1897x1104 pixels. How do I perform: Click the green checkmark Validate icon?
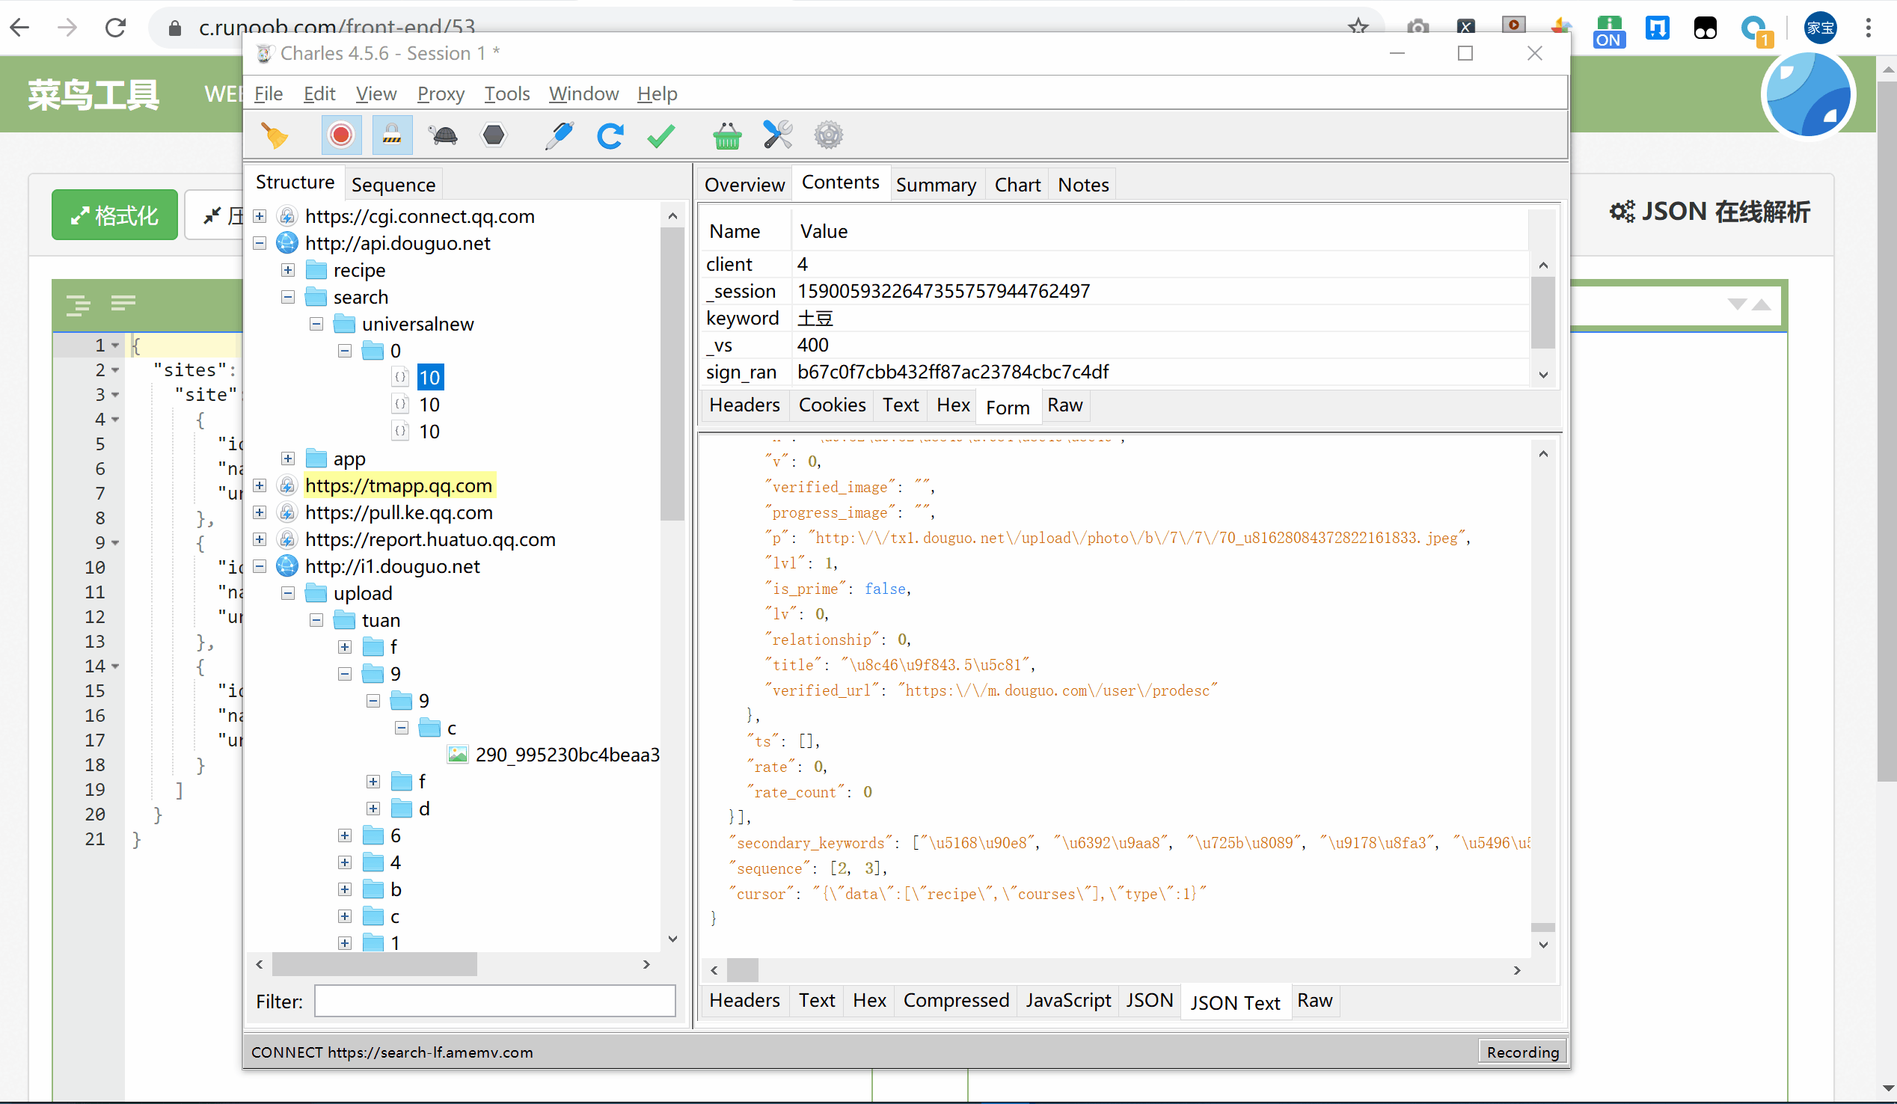pos(661,136)
